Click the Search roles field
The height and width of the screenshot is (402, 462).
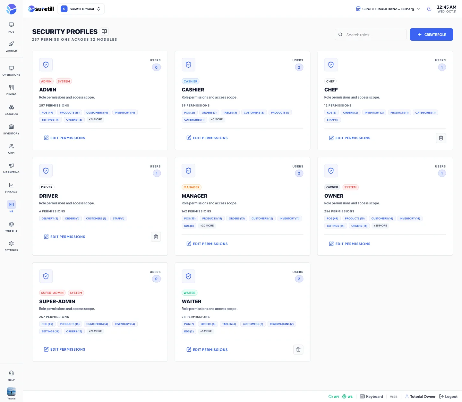click(371, 35)
